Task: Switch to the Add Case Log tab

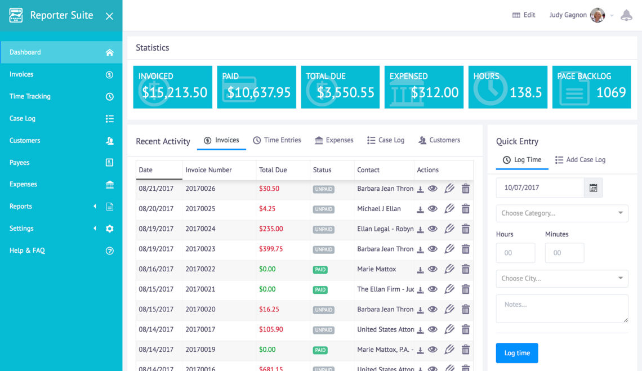Action: (580, 160)
